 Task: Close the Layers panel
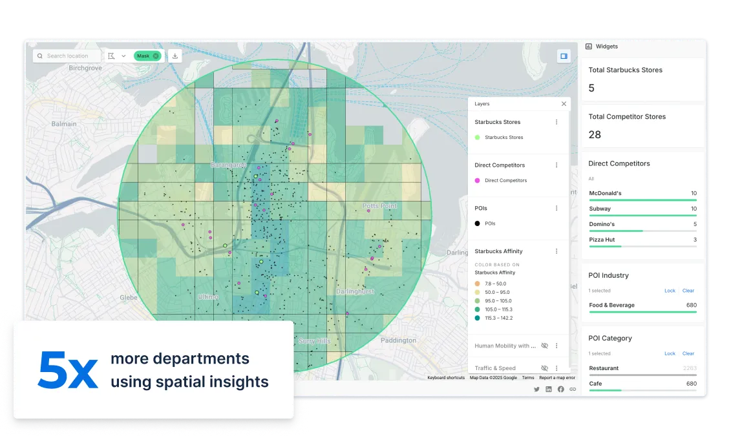564,103
